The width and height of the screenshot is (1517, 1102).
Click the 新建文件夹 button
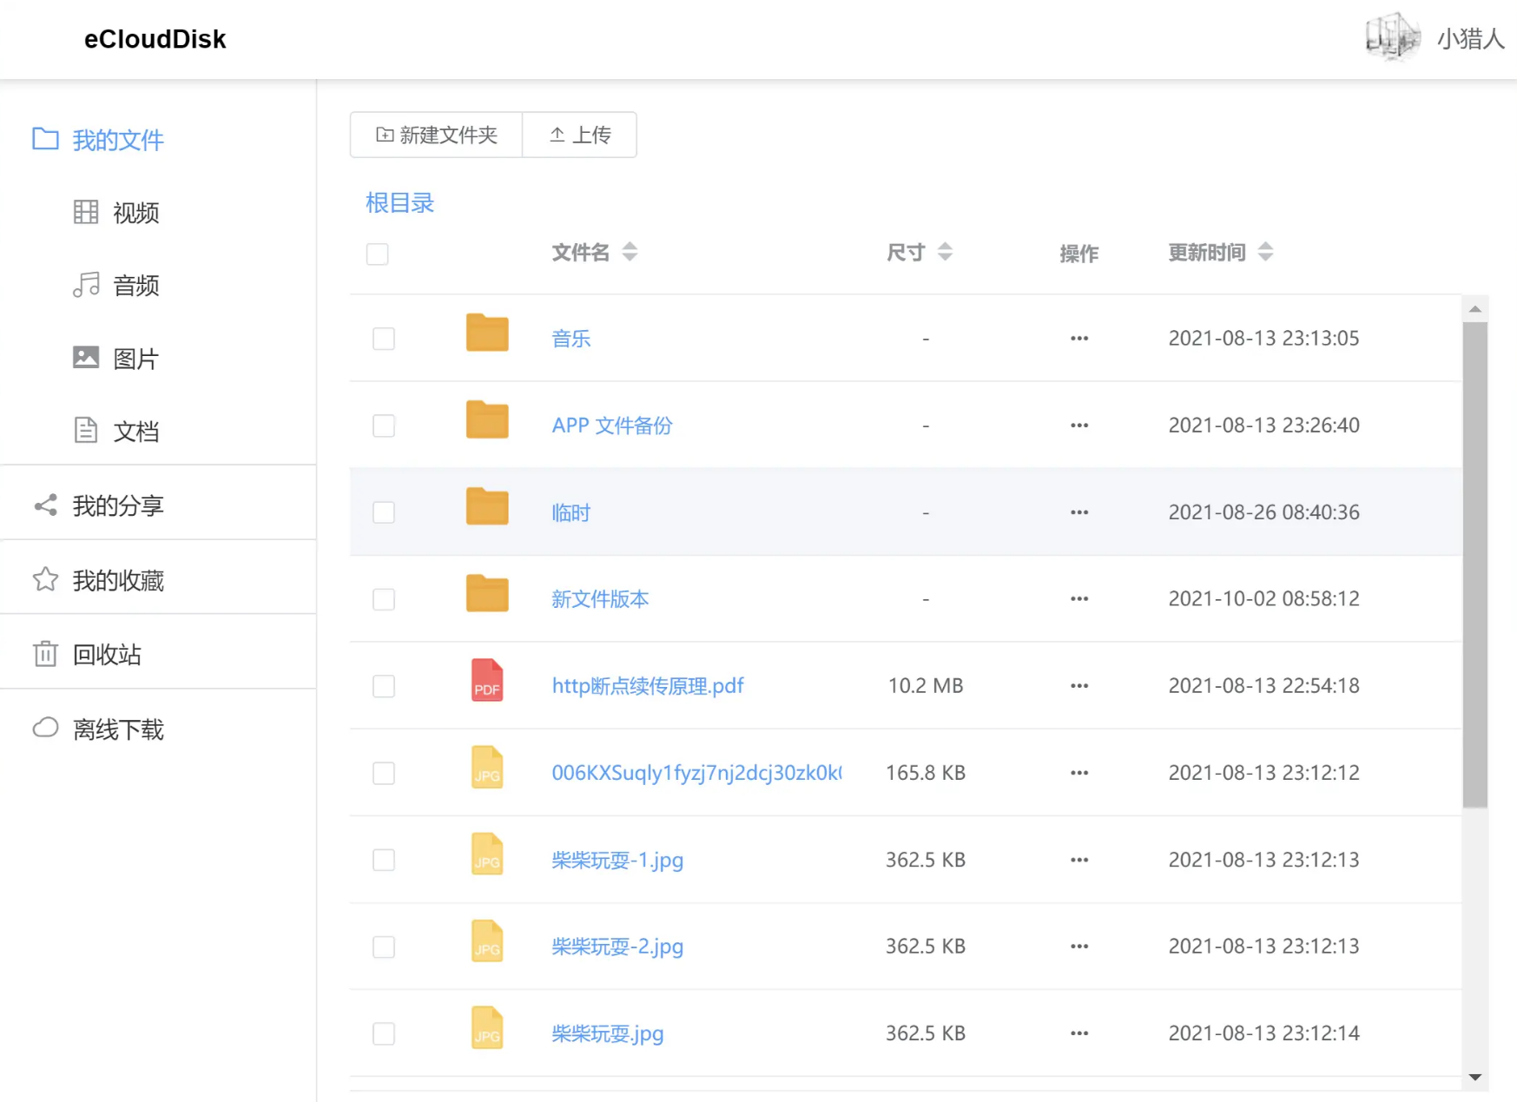click(436, 135)
